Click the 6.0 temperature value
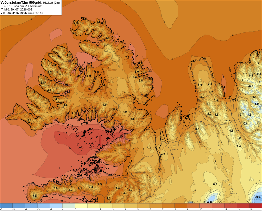The width and height of the screenshot is (262, 211). pos(89,76)
